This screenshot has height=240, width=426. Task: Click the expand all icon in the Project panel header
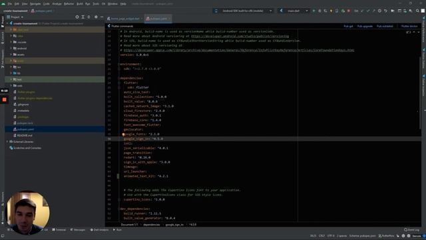[x=83, y=17]
